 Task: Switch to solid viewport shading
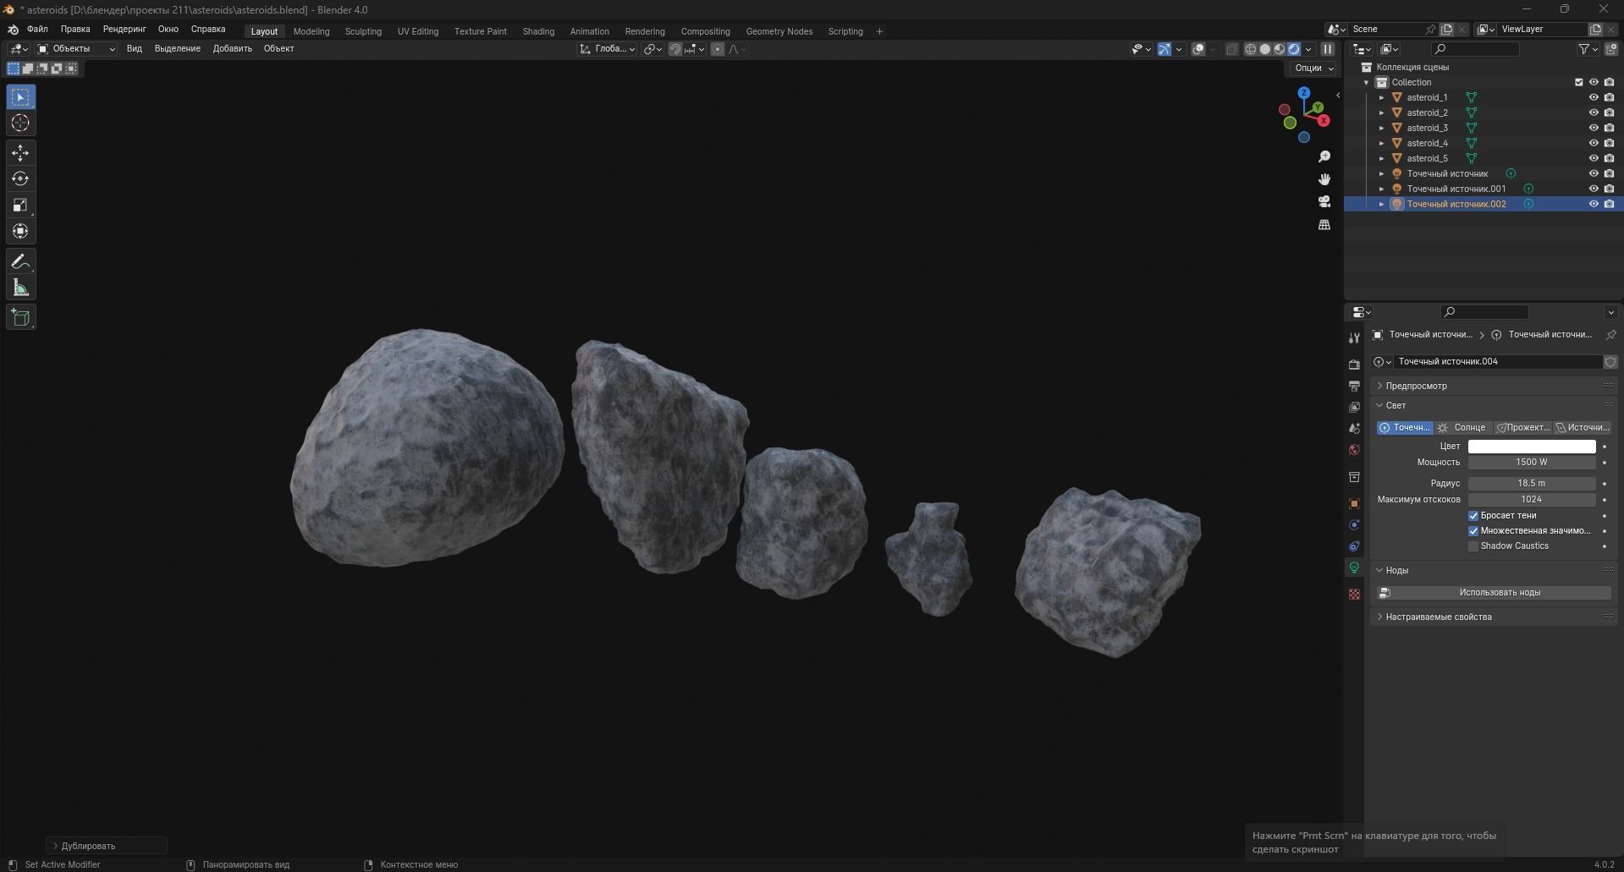(x=1264, y=49)
